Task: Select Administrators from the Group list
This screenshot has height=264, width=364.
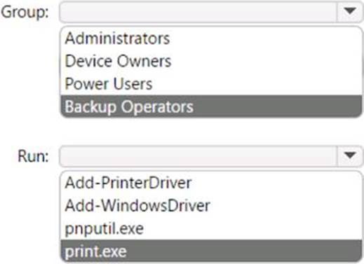Action: point(117,39)
